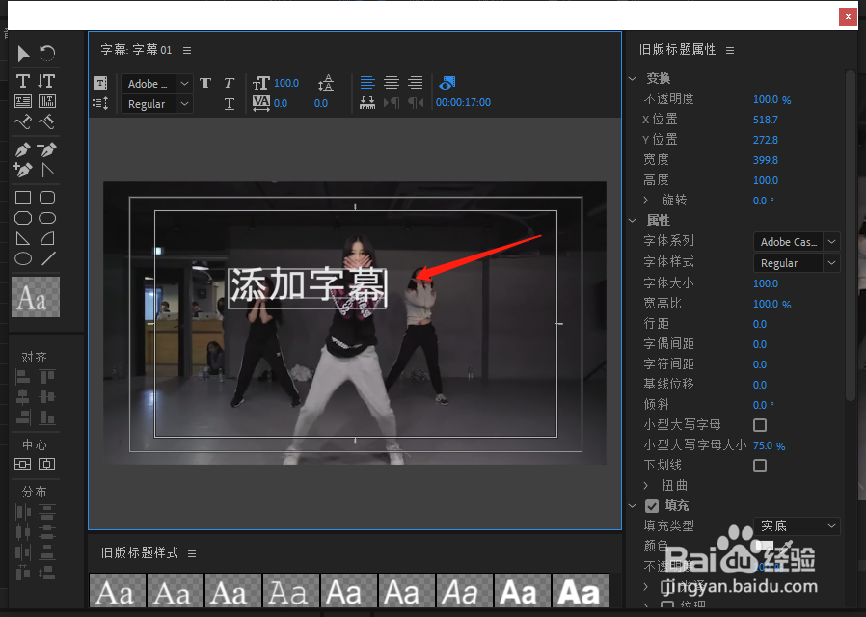Apply center alignment to the text
Screen dimensions: 866x617
click(390, 82)
